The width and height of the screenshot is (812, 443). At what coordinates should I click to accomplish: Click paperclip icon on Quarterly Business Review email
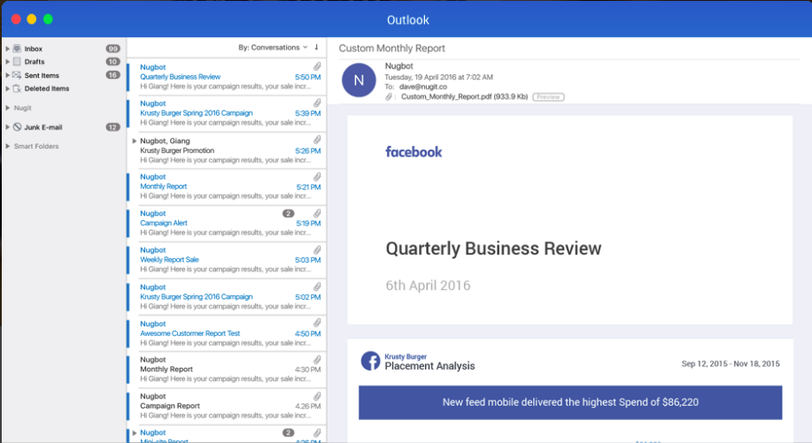pyautogui.click(x=317, y=66)
